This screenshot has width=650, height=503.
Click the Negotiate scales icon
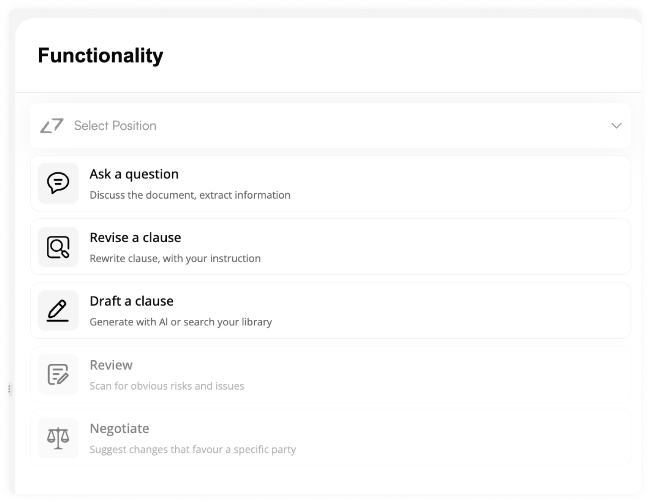58,438
